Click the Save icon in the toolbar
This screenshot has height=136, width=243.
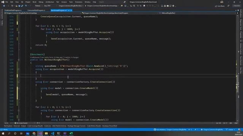[19, 6]
